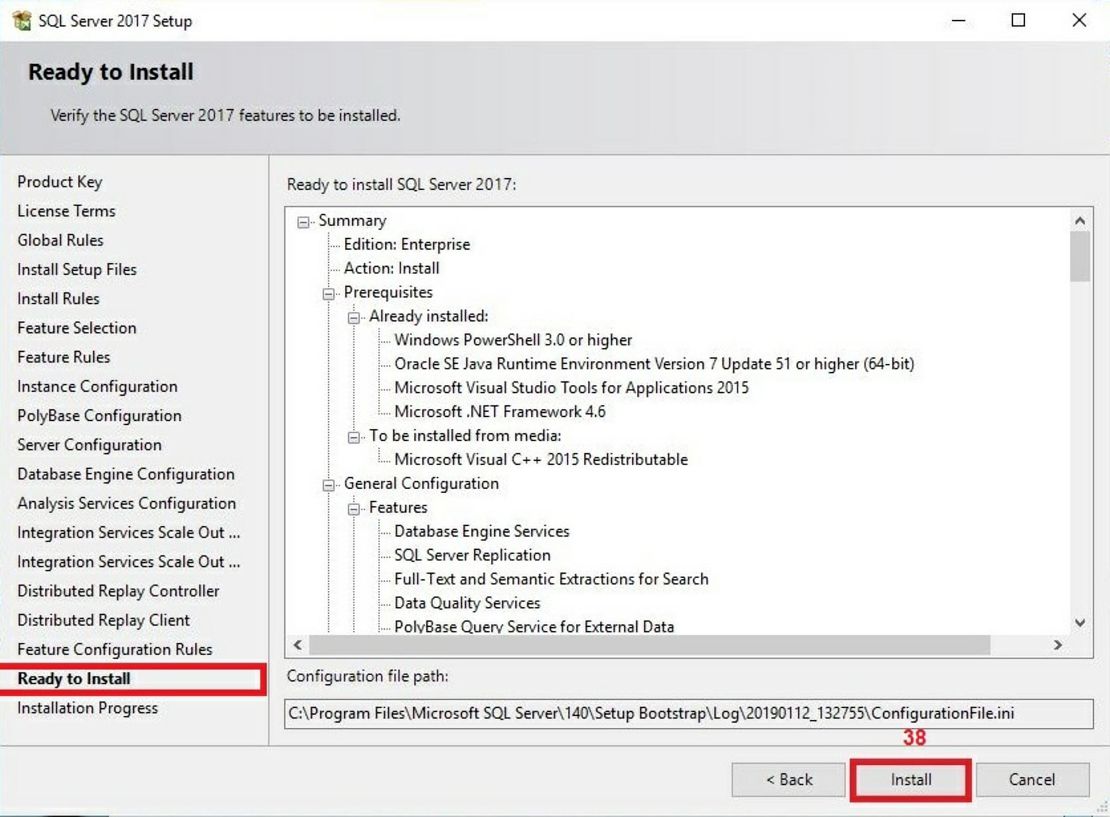Screen dimensions: 1110x817
Task: Select Windows PowerShell 3.0 or higher row
Action: tap(513, 340)
